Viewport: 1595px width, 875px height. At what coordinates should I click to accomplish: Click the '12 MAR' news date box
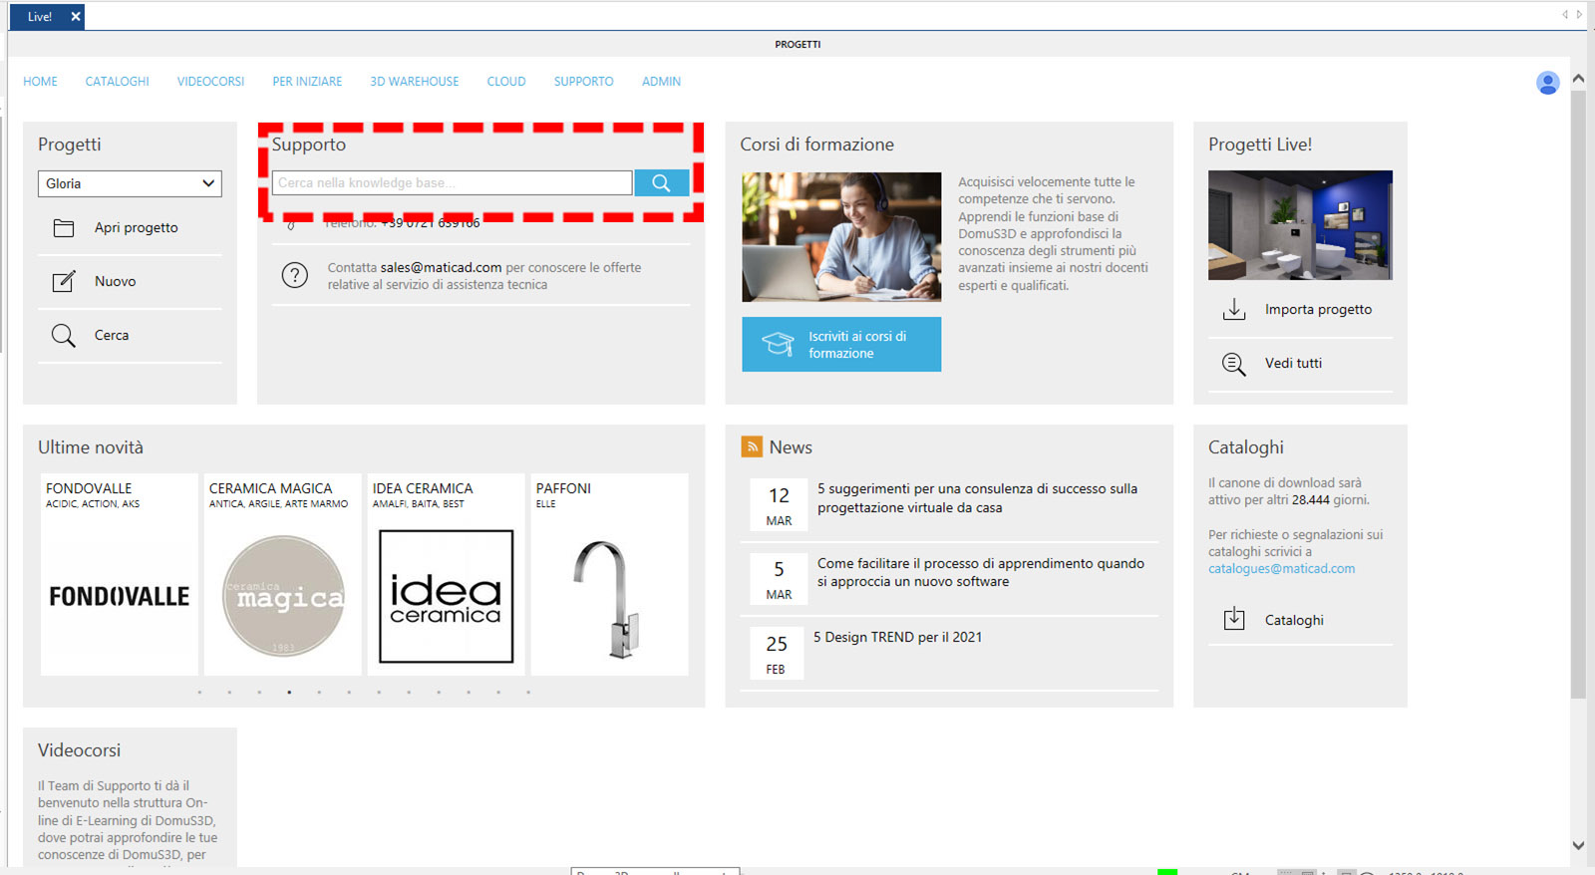[x=779, y=505]
